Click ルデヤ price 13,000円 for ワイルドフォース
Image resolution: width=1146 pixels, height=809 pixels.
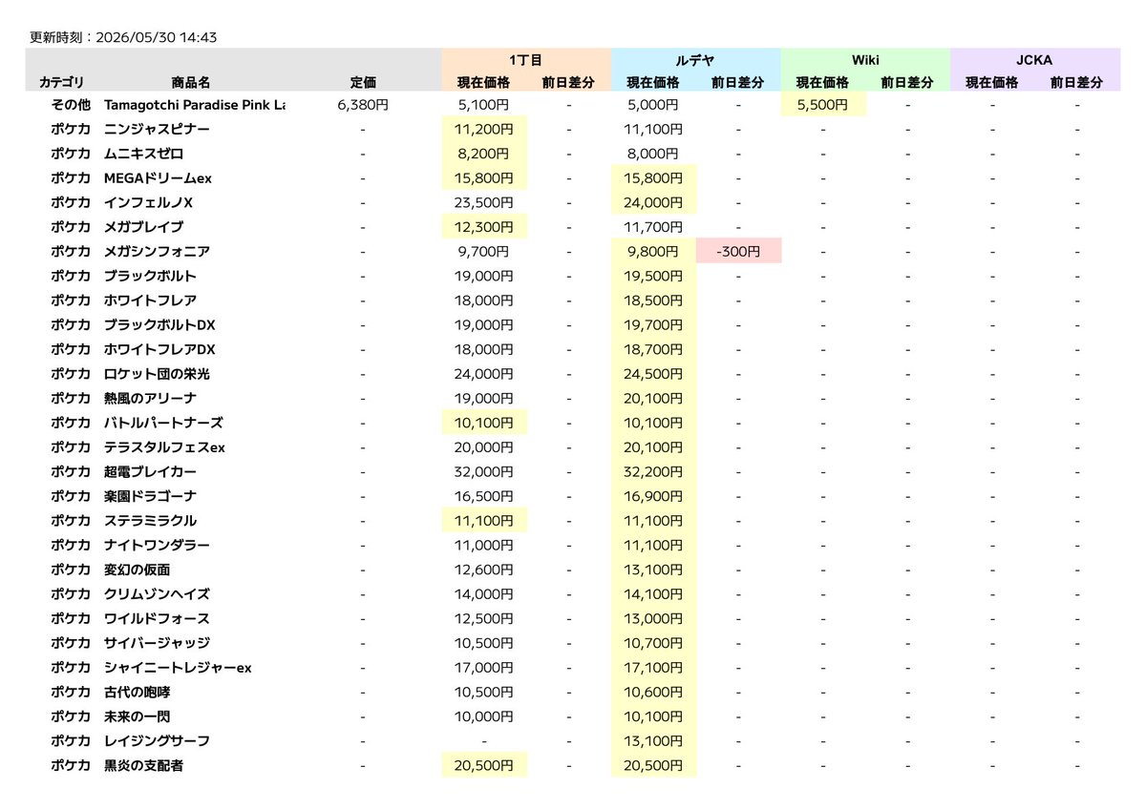(x=654, y=618)
